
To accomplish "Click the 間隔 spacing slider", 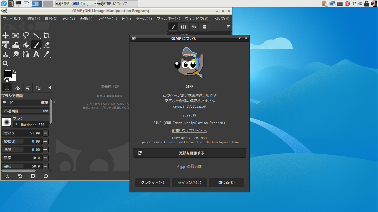I will click(x=22, y=158).
